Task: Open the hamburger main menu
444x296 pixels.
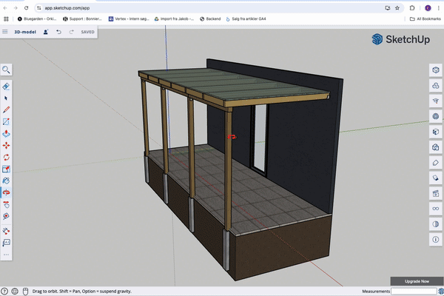Action: [x=6, y=32]
